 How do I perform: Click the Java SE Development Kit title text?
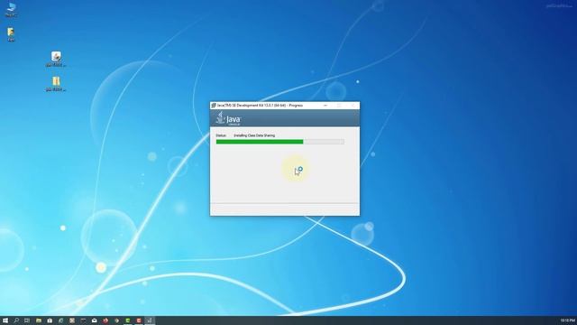[x=260, y=106]
